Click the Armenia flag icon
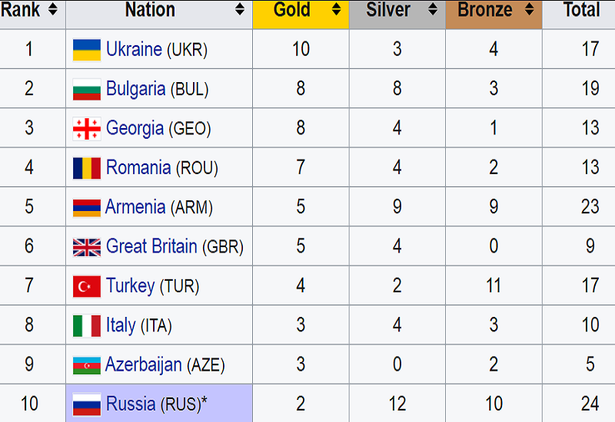The image size is (615, 422). pyautogui.click(x=87, y=208)
